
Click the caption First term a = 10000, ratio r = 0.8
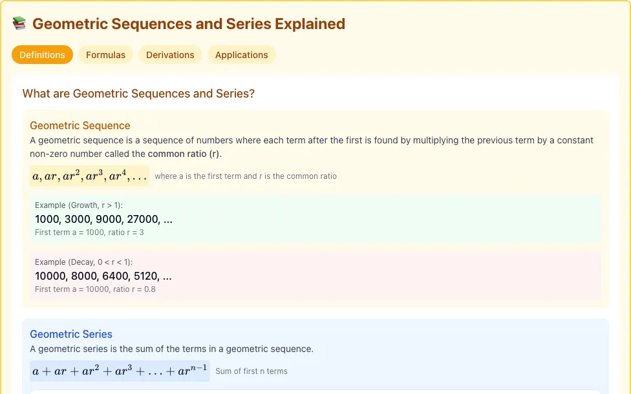click(96, 289)
